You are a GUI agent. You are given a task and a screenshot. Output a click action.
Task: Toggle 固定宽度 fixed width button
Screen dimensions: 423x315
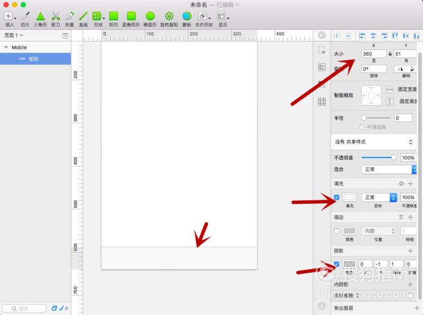389,90
